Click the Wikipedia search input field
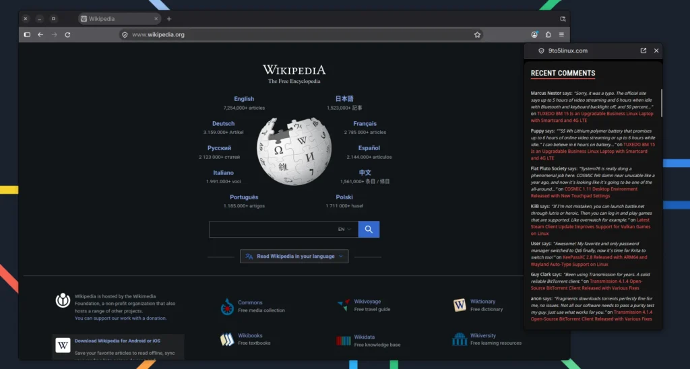Image resolution: width=690 pixels, height=369 pixels. click(x=272, y=229)
